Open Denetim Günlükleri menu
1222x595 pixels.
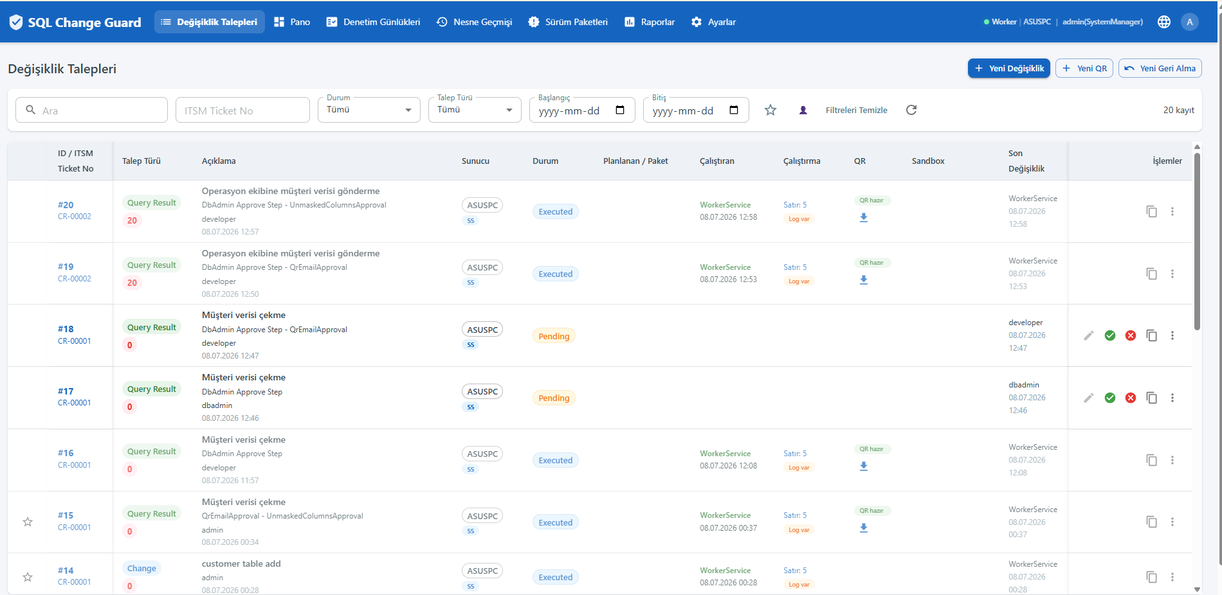click(x=373, y=22)
